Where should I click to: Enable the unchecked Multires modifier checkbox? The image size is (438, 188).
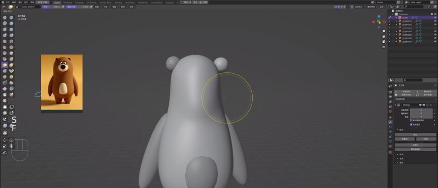point(411,120)
